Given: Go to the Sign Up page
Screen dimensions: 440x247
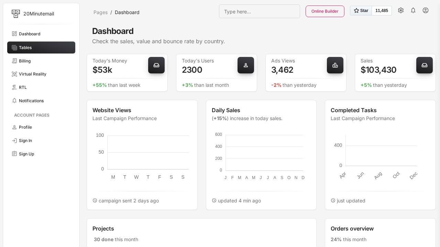Looking at the screenshot, I should 26,154.
